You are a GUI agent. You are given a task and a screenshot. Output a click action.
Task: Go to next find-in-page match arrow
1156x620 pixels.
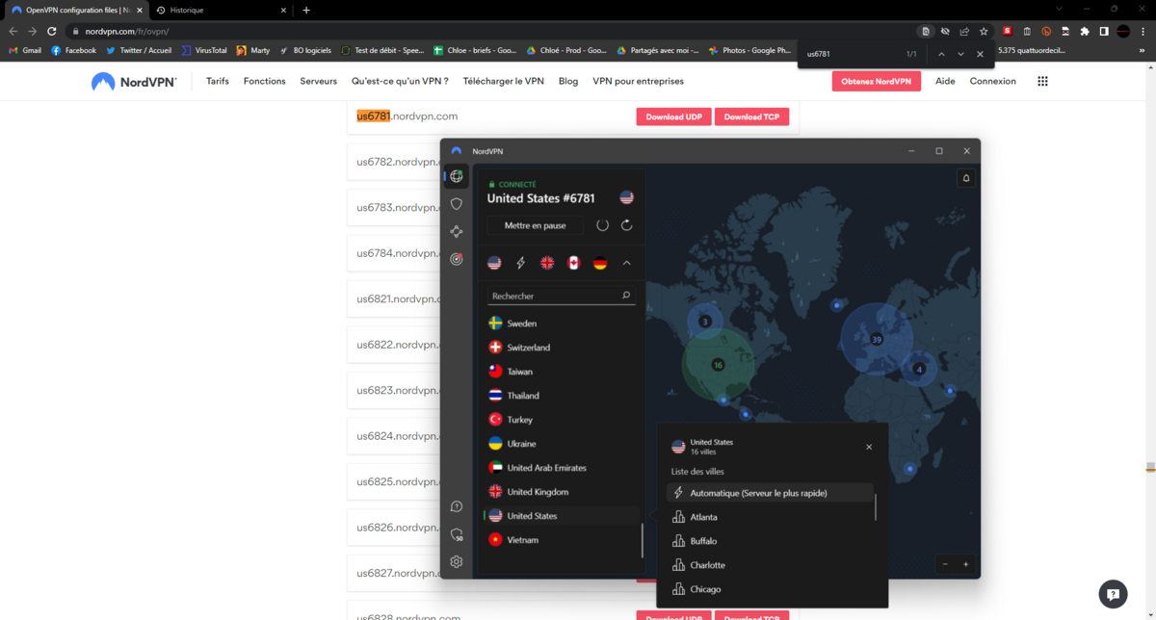[960, 54]
